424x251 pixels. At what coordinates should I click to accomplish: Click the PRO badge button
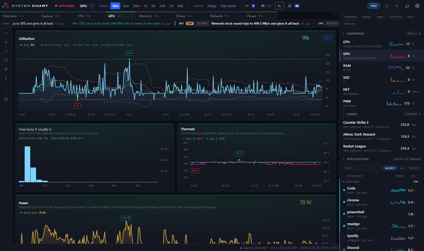coord(374,6)
